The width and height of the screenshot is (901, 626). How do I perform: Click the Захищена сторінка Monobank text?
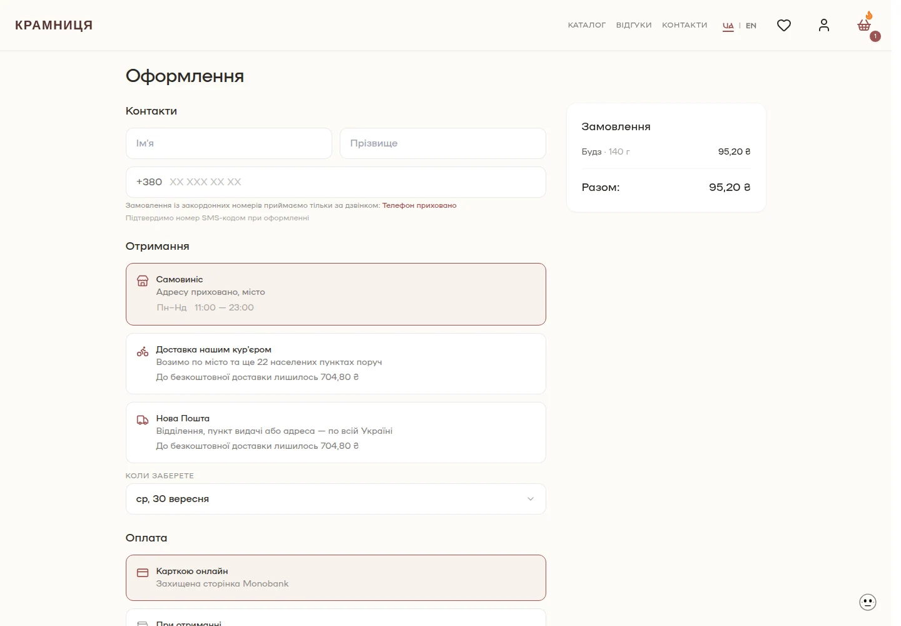point(222,583)
